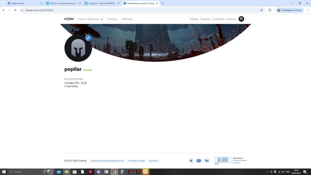This screenshot has height=175, width=311.
Task: Click the registration date 3 ноября 2021, 19:46
Action: pyautogui.click(x=75, y=83)
